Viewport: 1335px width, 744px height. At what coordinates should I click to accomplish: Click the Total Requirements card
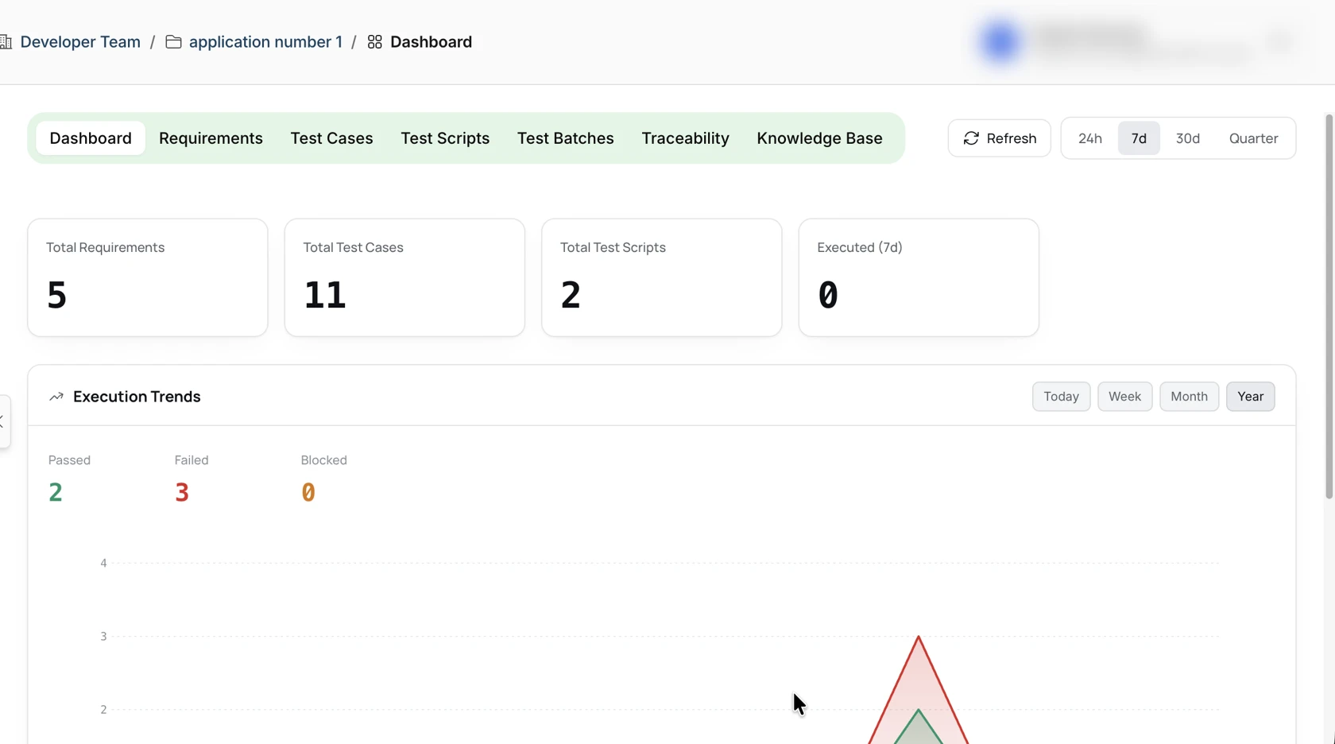(x=148, y=277)
